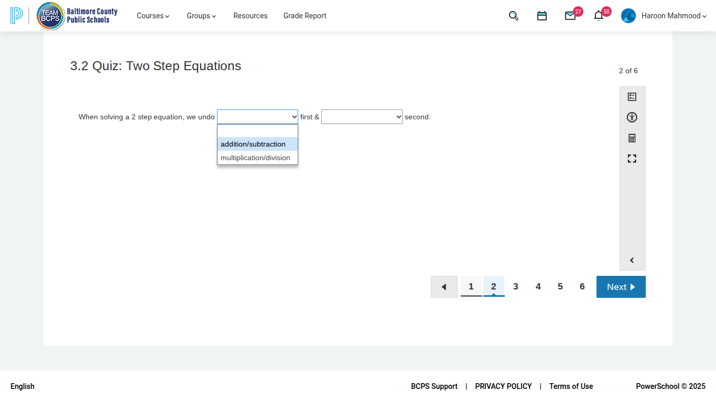Open the messages envelope icon
This screenshot has height=402, width=716.
(x=570, y=16)
